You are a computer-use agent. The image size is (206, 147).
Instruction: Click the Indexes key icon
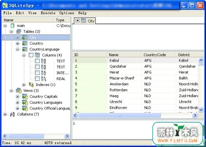pyautogui.click(x=31, y=85)
